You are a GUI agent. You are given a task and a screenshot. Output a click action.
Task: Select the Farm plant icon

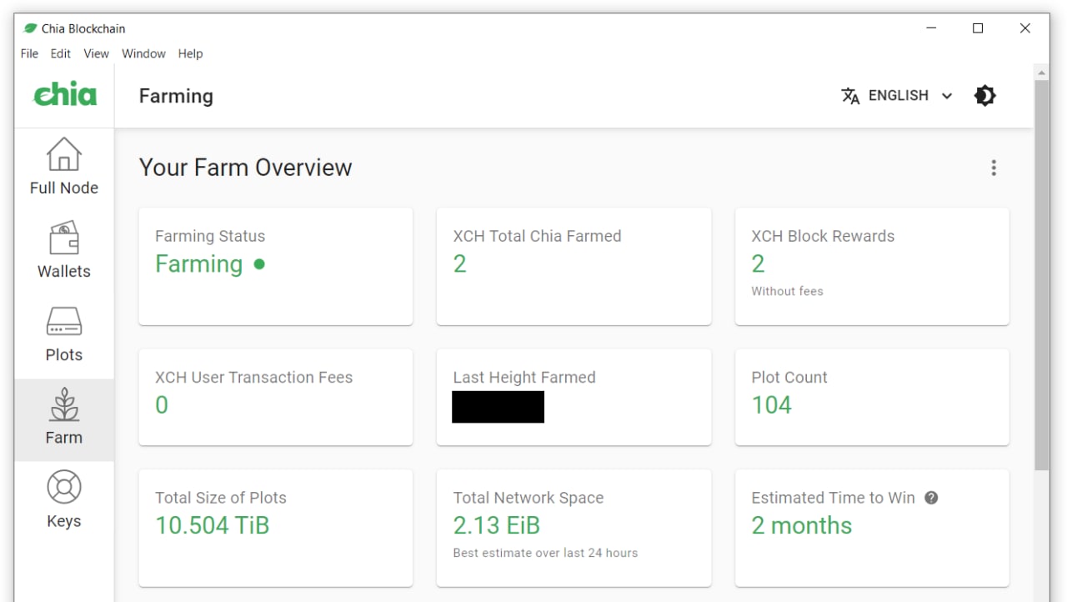(64, 404)
